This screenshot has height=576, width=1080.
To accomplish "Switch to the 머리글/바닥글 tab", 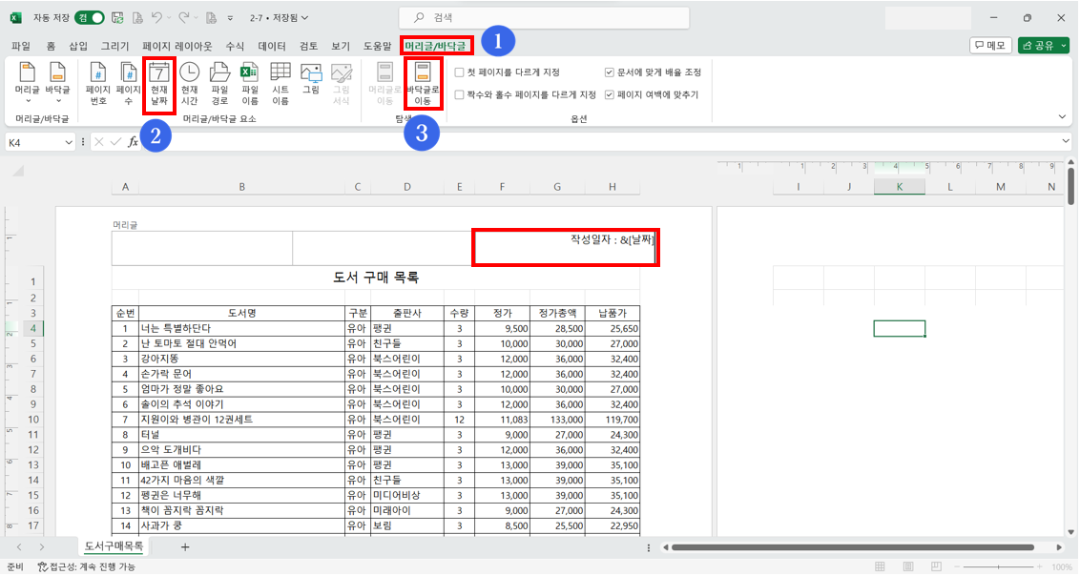I will click(435, 46).
